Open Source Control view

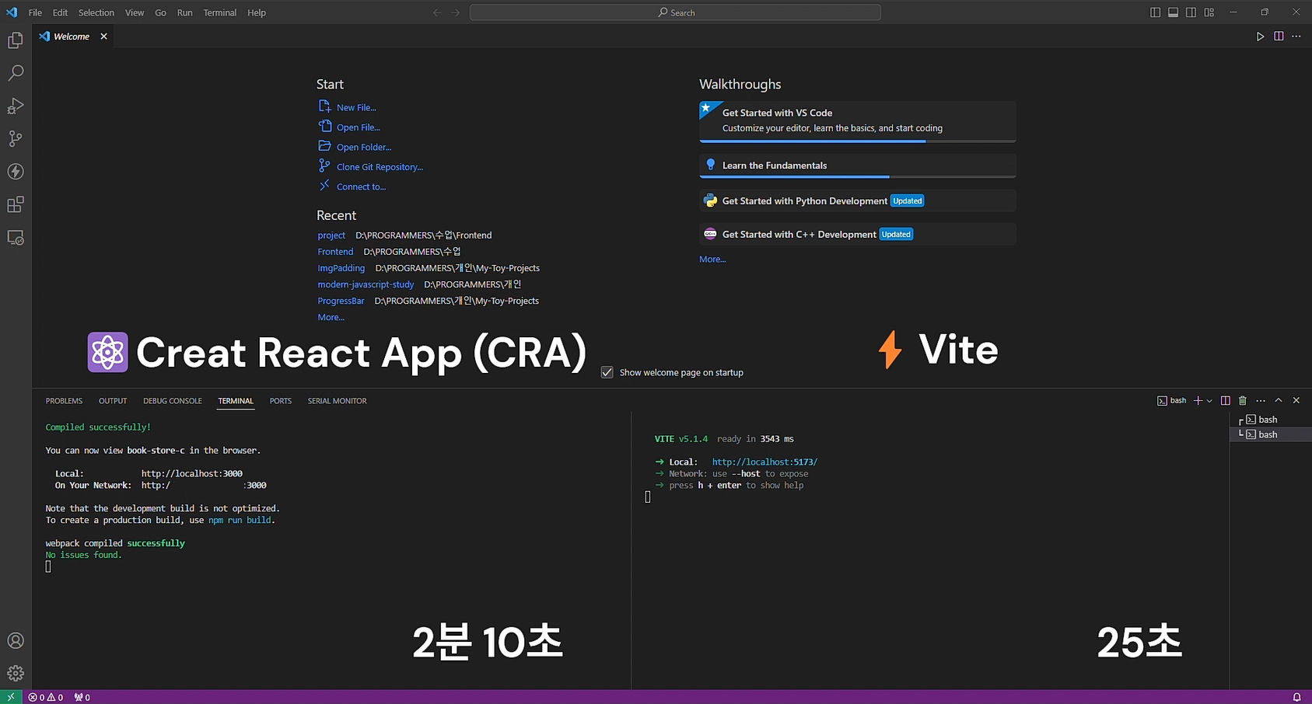[x=16, y=138]
